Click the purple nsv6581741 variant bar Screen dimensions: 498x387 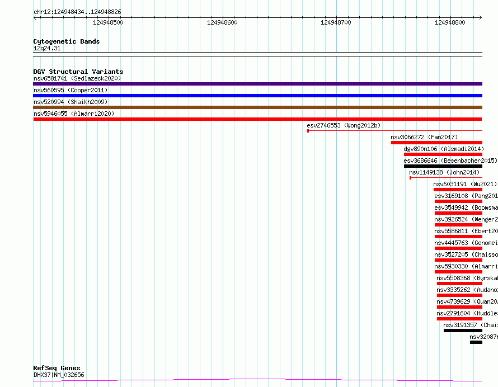[x=257, y=84]
